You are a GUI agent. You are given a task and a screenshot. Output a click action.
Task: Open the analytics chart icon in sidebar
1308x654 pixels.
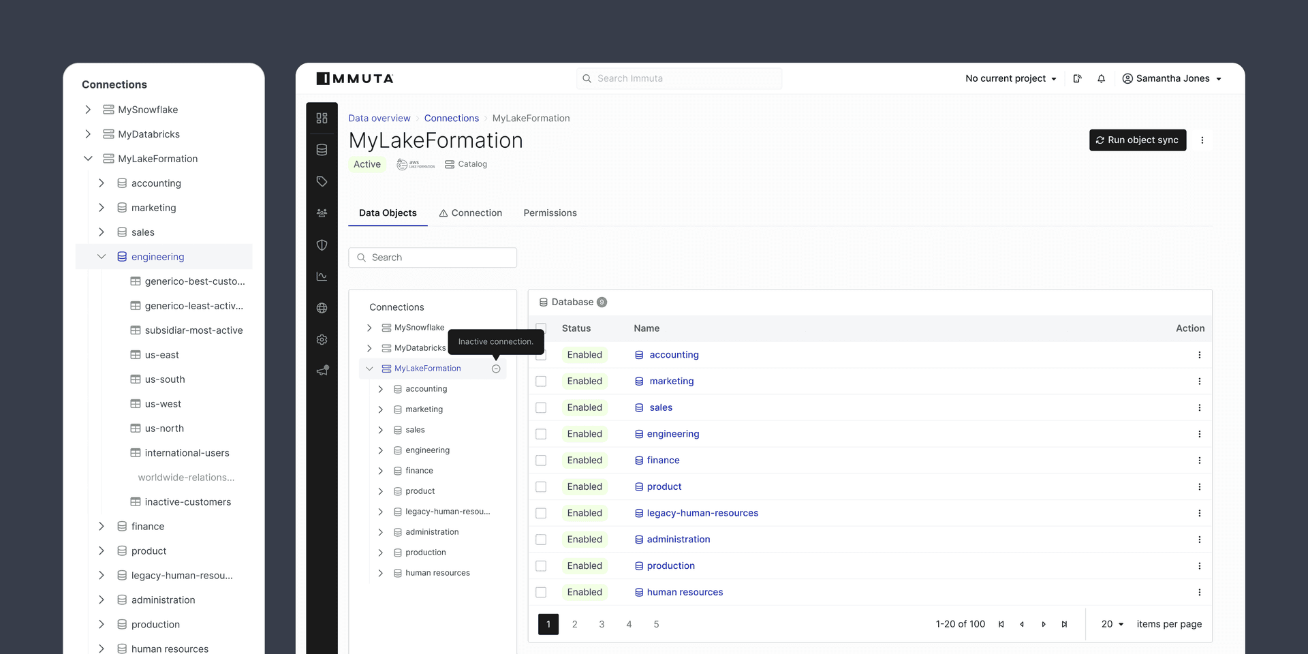pos(322,277)
